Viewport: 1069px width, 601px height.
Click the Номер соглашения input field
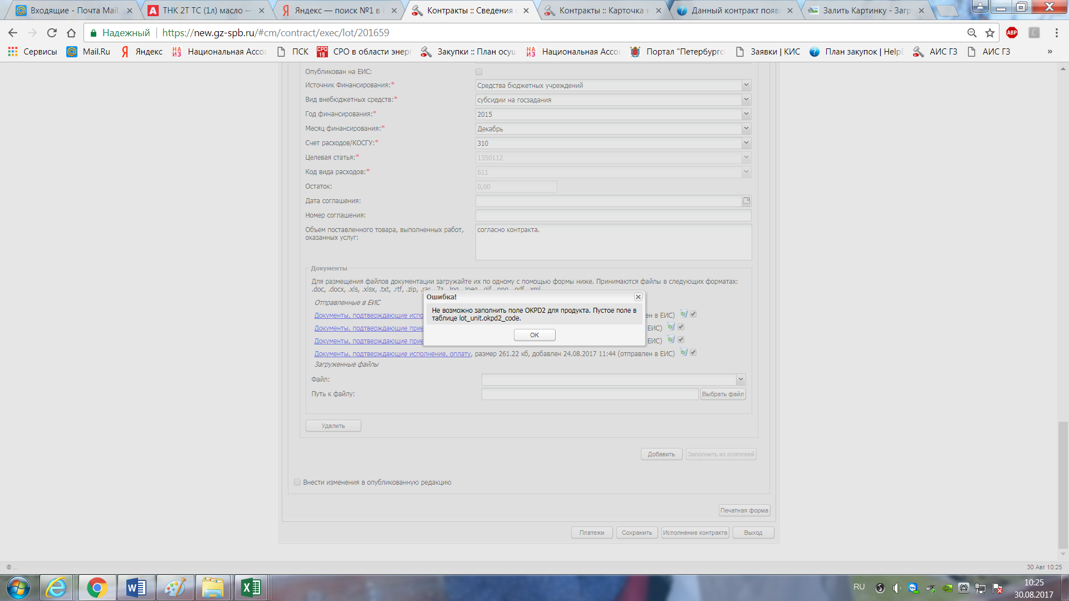coord(612,215)
